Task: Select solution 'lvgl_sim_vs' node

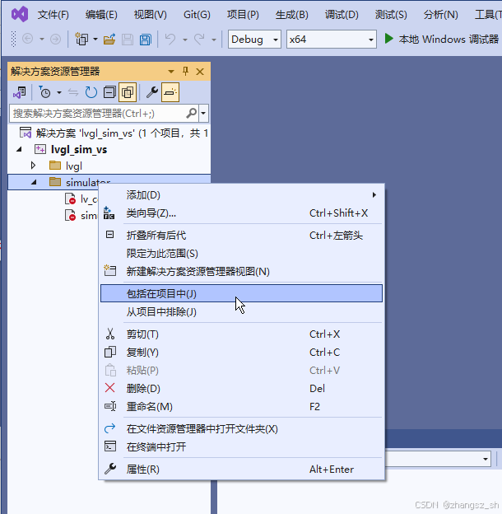Action: coord(114,133)
